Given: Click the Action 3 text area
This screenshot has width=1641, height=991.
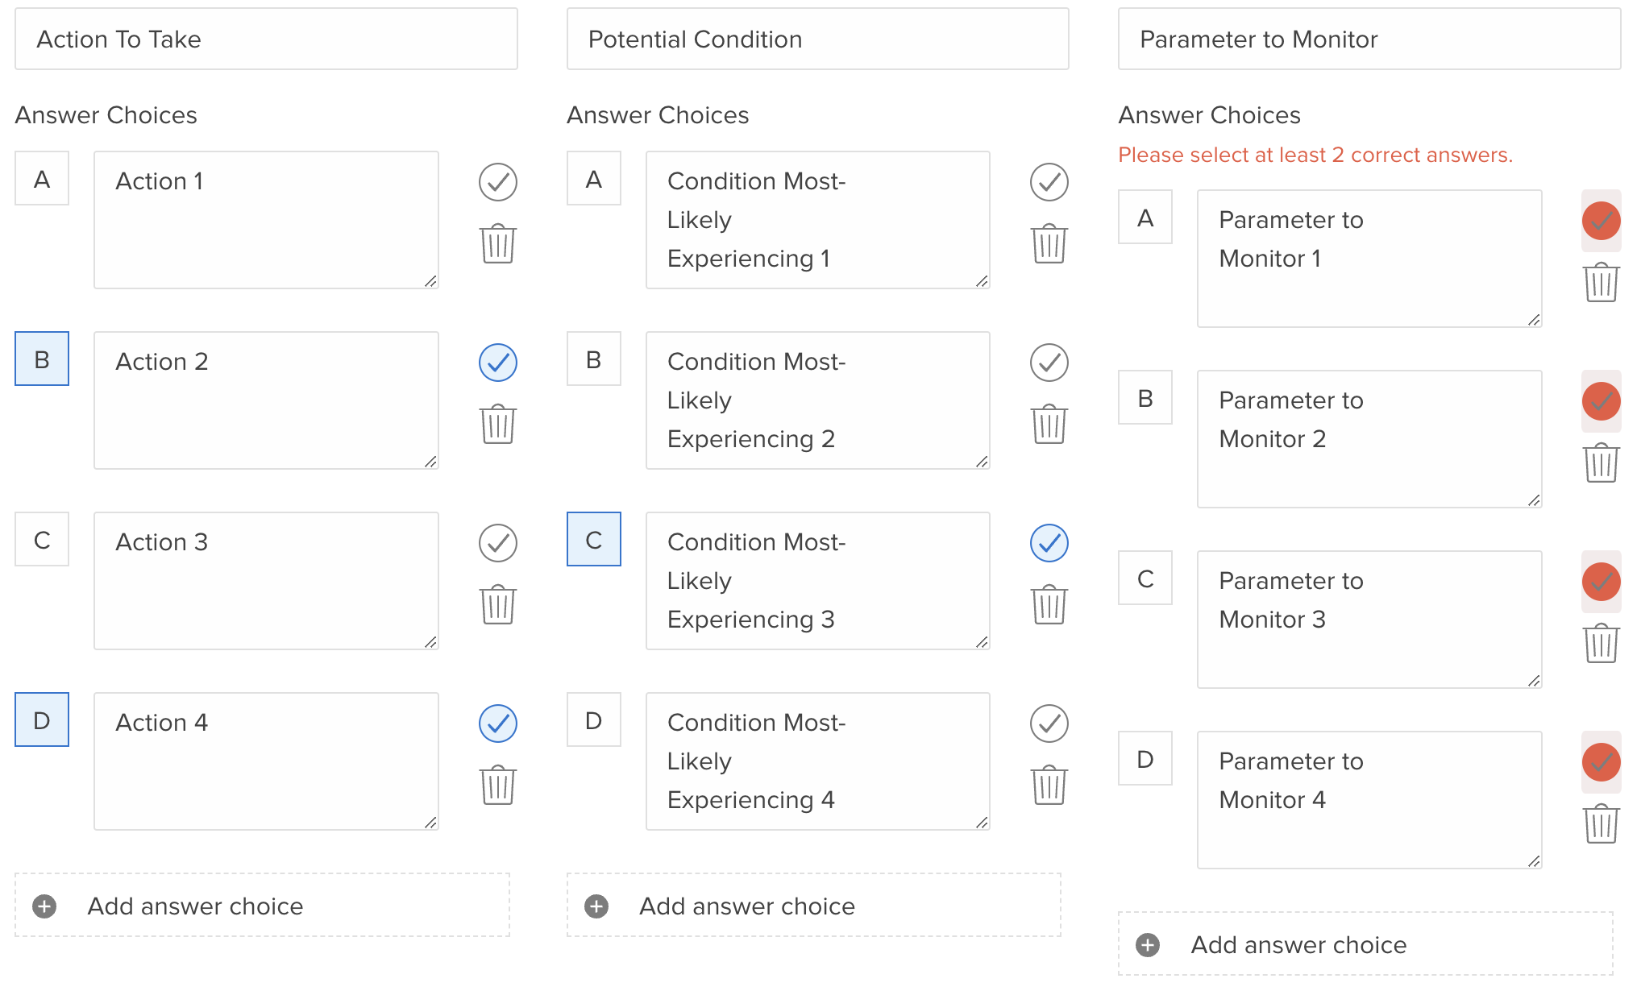Looking at the screenshot, I should pos(266,581).
